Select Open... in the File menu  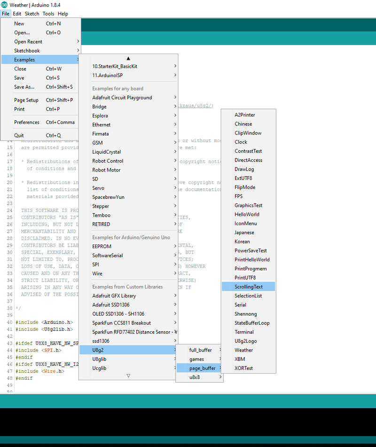pos(41,32)
